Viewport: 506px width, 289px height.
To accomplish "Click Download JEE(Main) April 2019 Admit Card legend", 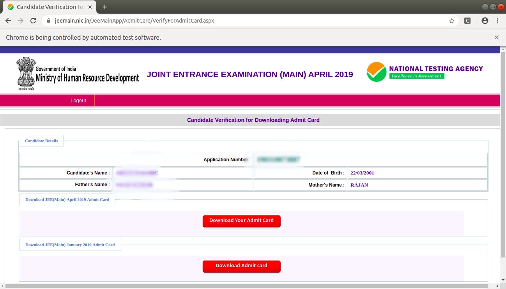I will [x=67, y=199].
